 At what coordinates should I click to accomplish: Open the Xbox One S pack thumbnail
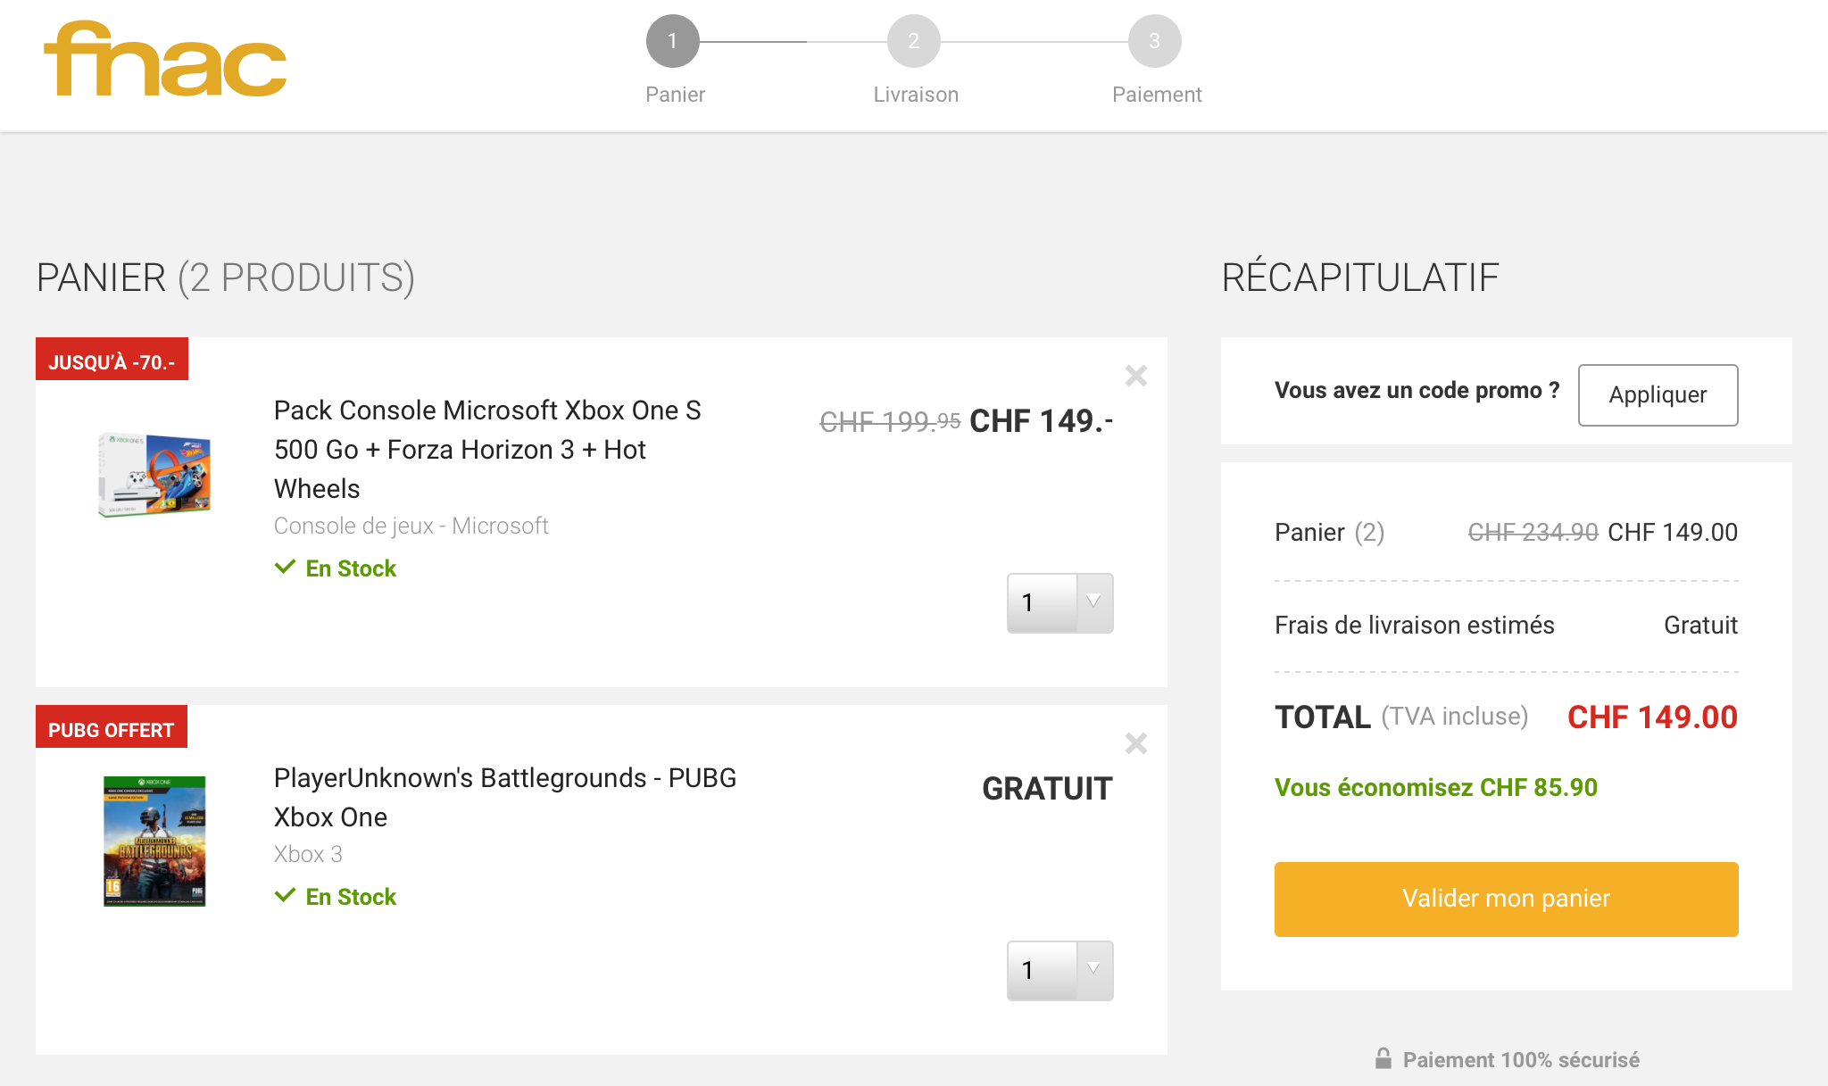154,475
